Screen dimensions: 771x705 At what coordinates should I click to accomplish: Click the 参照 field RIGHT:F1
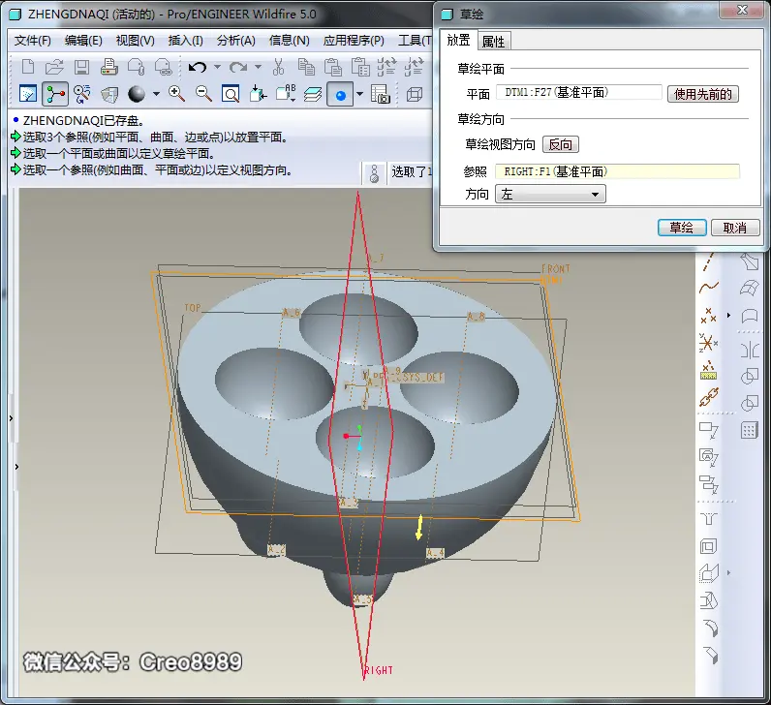pos(617,171)
